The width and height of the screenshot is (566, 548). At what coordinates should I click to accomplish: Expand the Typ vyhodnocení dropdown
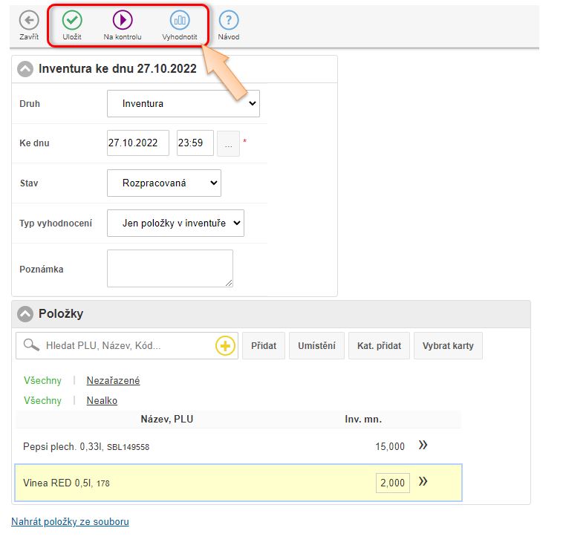(x=175, y=223)
